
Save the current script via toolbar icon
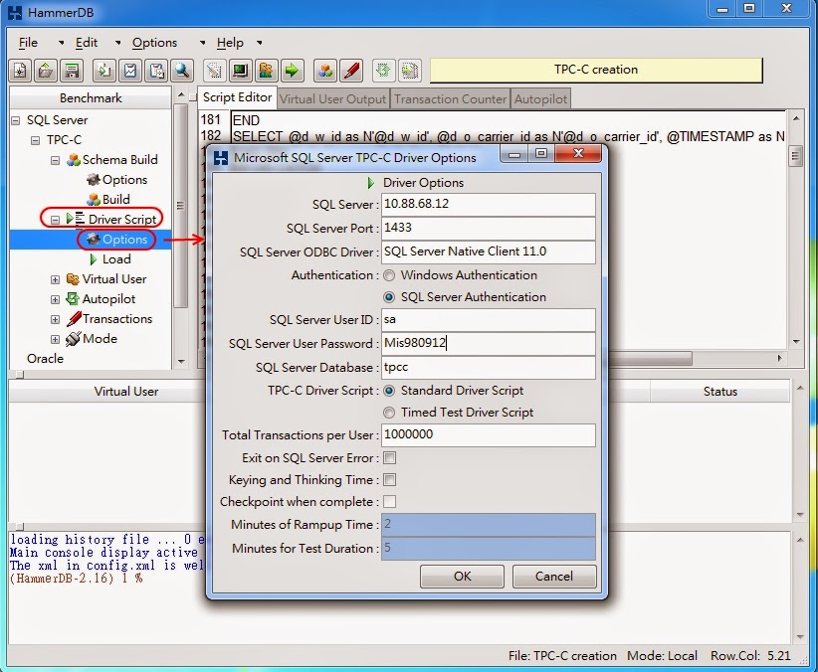pyautogui.click(x=70, y=70)
